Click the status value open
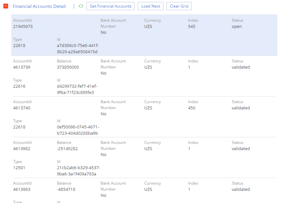 point(237,27)
